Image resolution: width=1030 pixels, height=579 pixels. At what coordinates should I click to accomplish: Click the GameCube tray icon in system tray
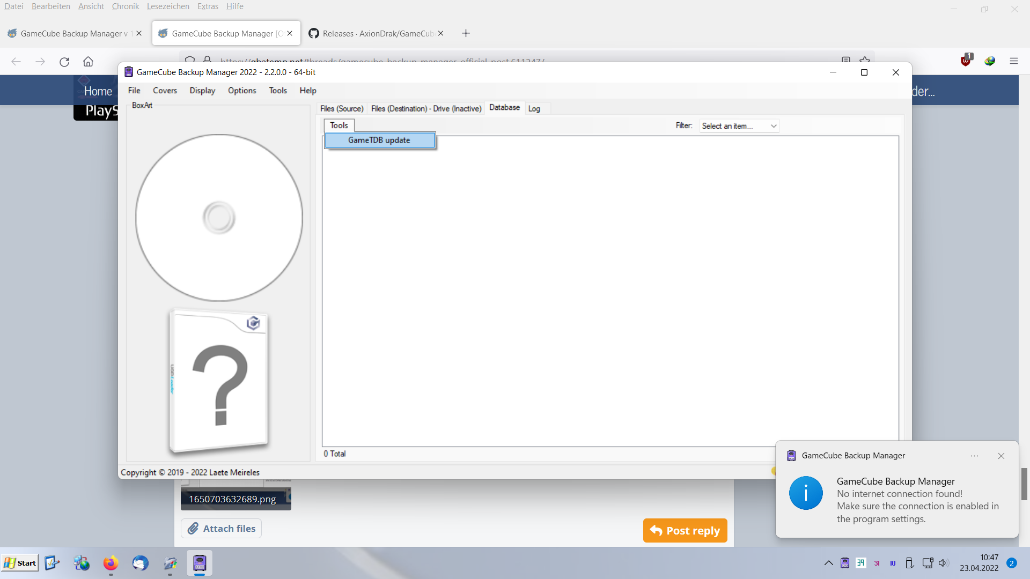(845, 563)
